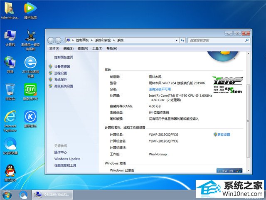The image size is (266, 200).
Task: Click the refresh button beside address bar
Action: 182,40
